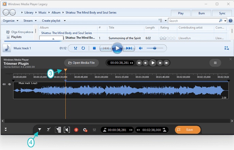Screen dimensions: 234x150
Task: Click the timeline left scroll arrow
Action: click(x=2, y=121)
